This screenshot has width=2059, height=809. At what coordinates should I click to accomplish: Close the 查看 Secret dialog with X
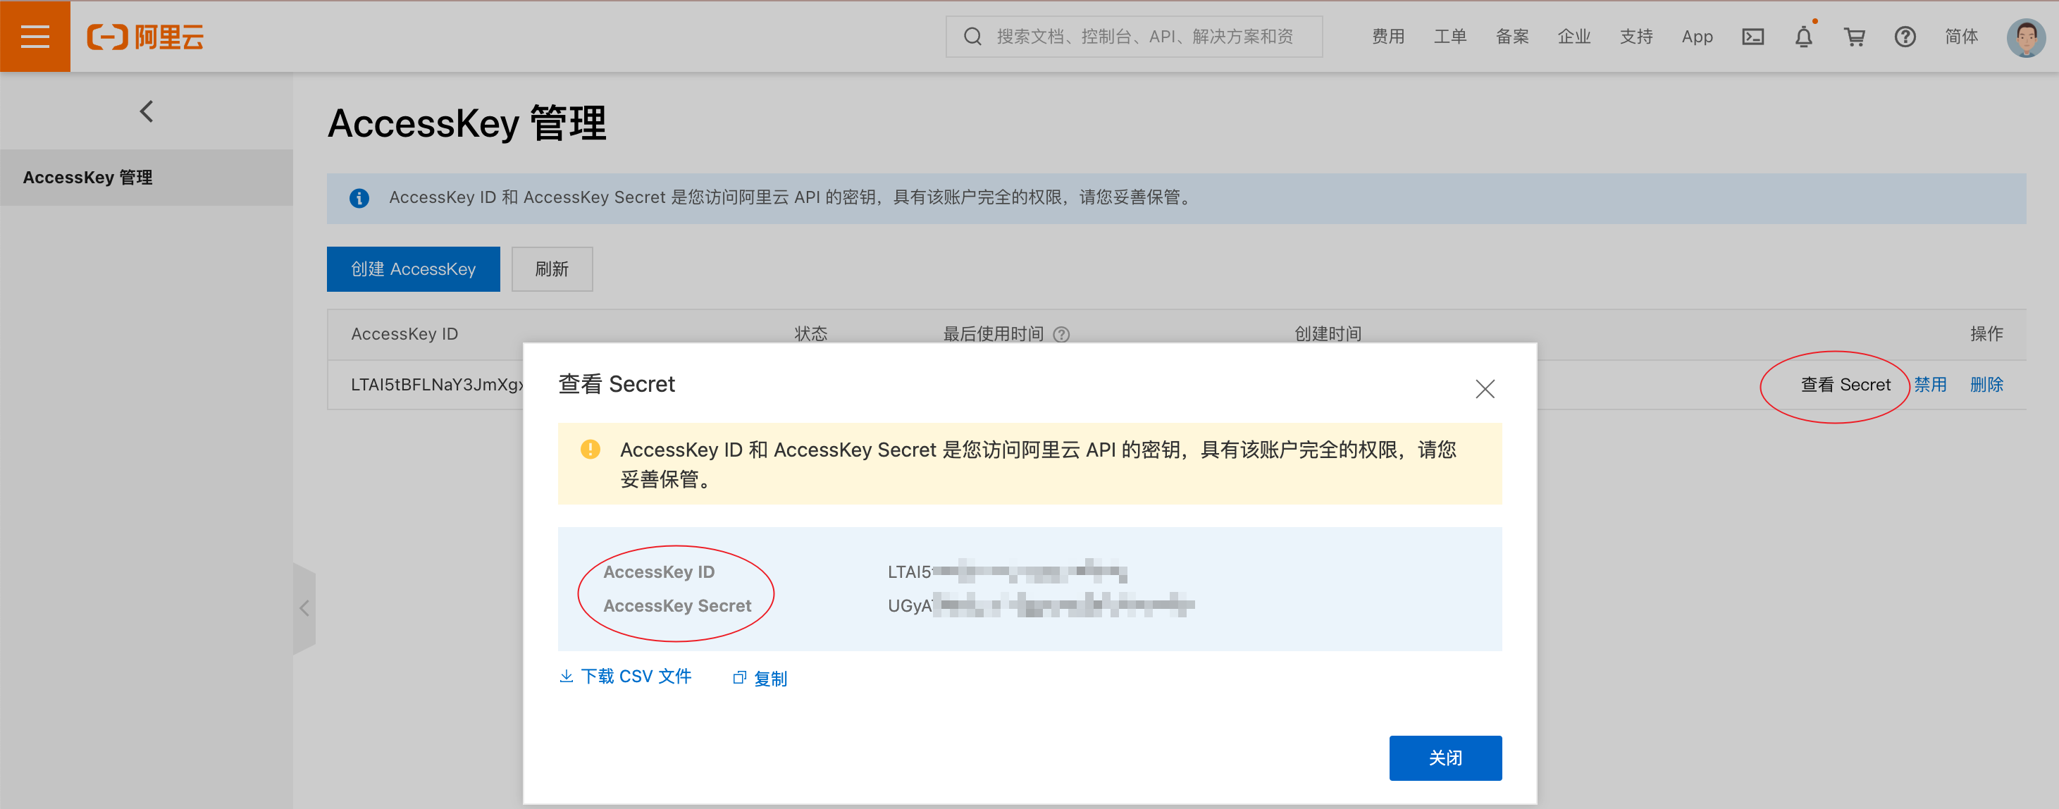click(1484, 388)
